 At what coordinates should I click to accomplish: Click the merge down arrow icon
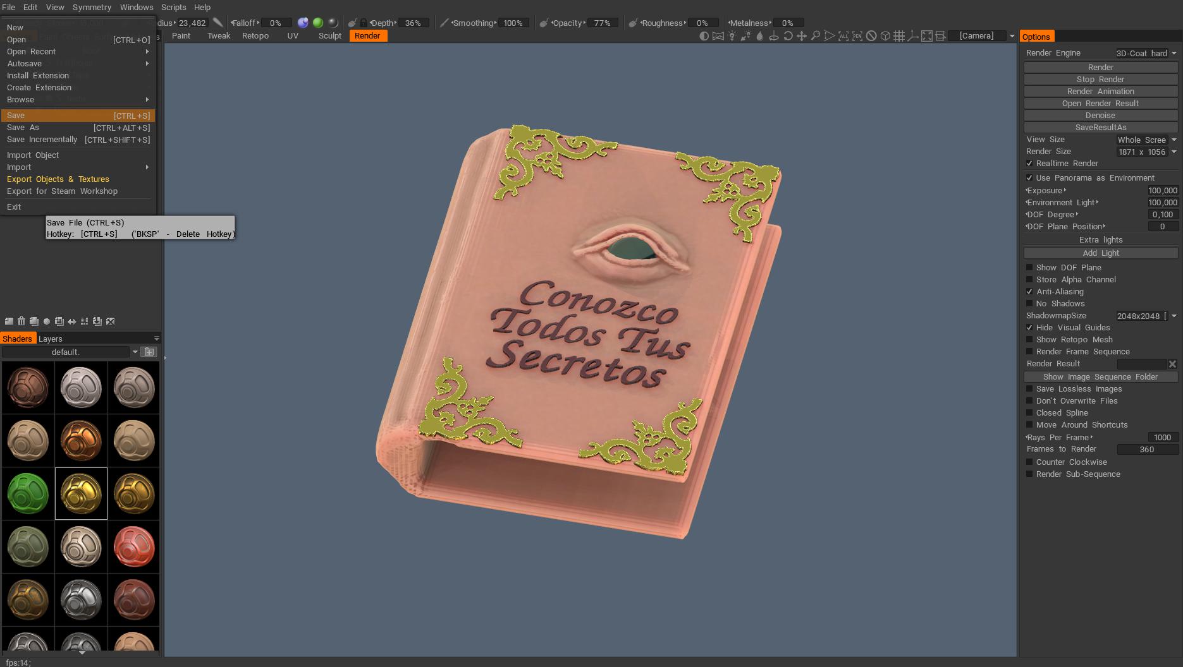(97, 321)
